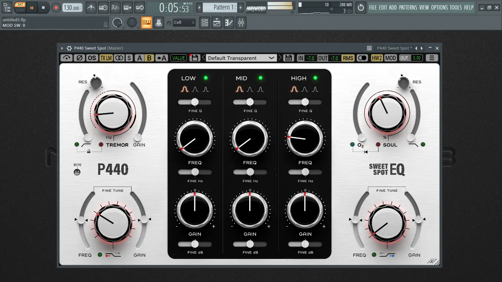This screenshot has width=502, height=282.
Task: Click the bypass icon in plugin toolbar
Action: tap(67, 58)
